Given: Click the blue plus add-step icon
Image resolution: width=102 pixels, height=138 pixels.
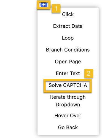Looking at the screenshot, I should click(44, 5).
